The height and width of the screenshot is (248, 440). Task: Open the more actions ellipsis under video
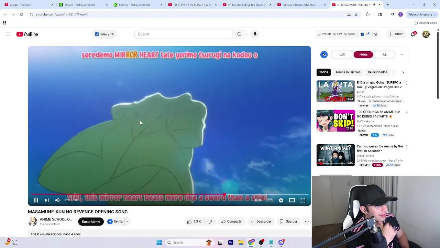pos(307,221)
